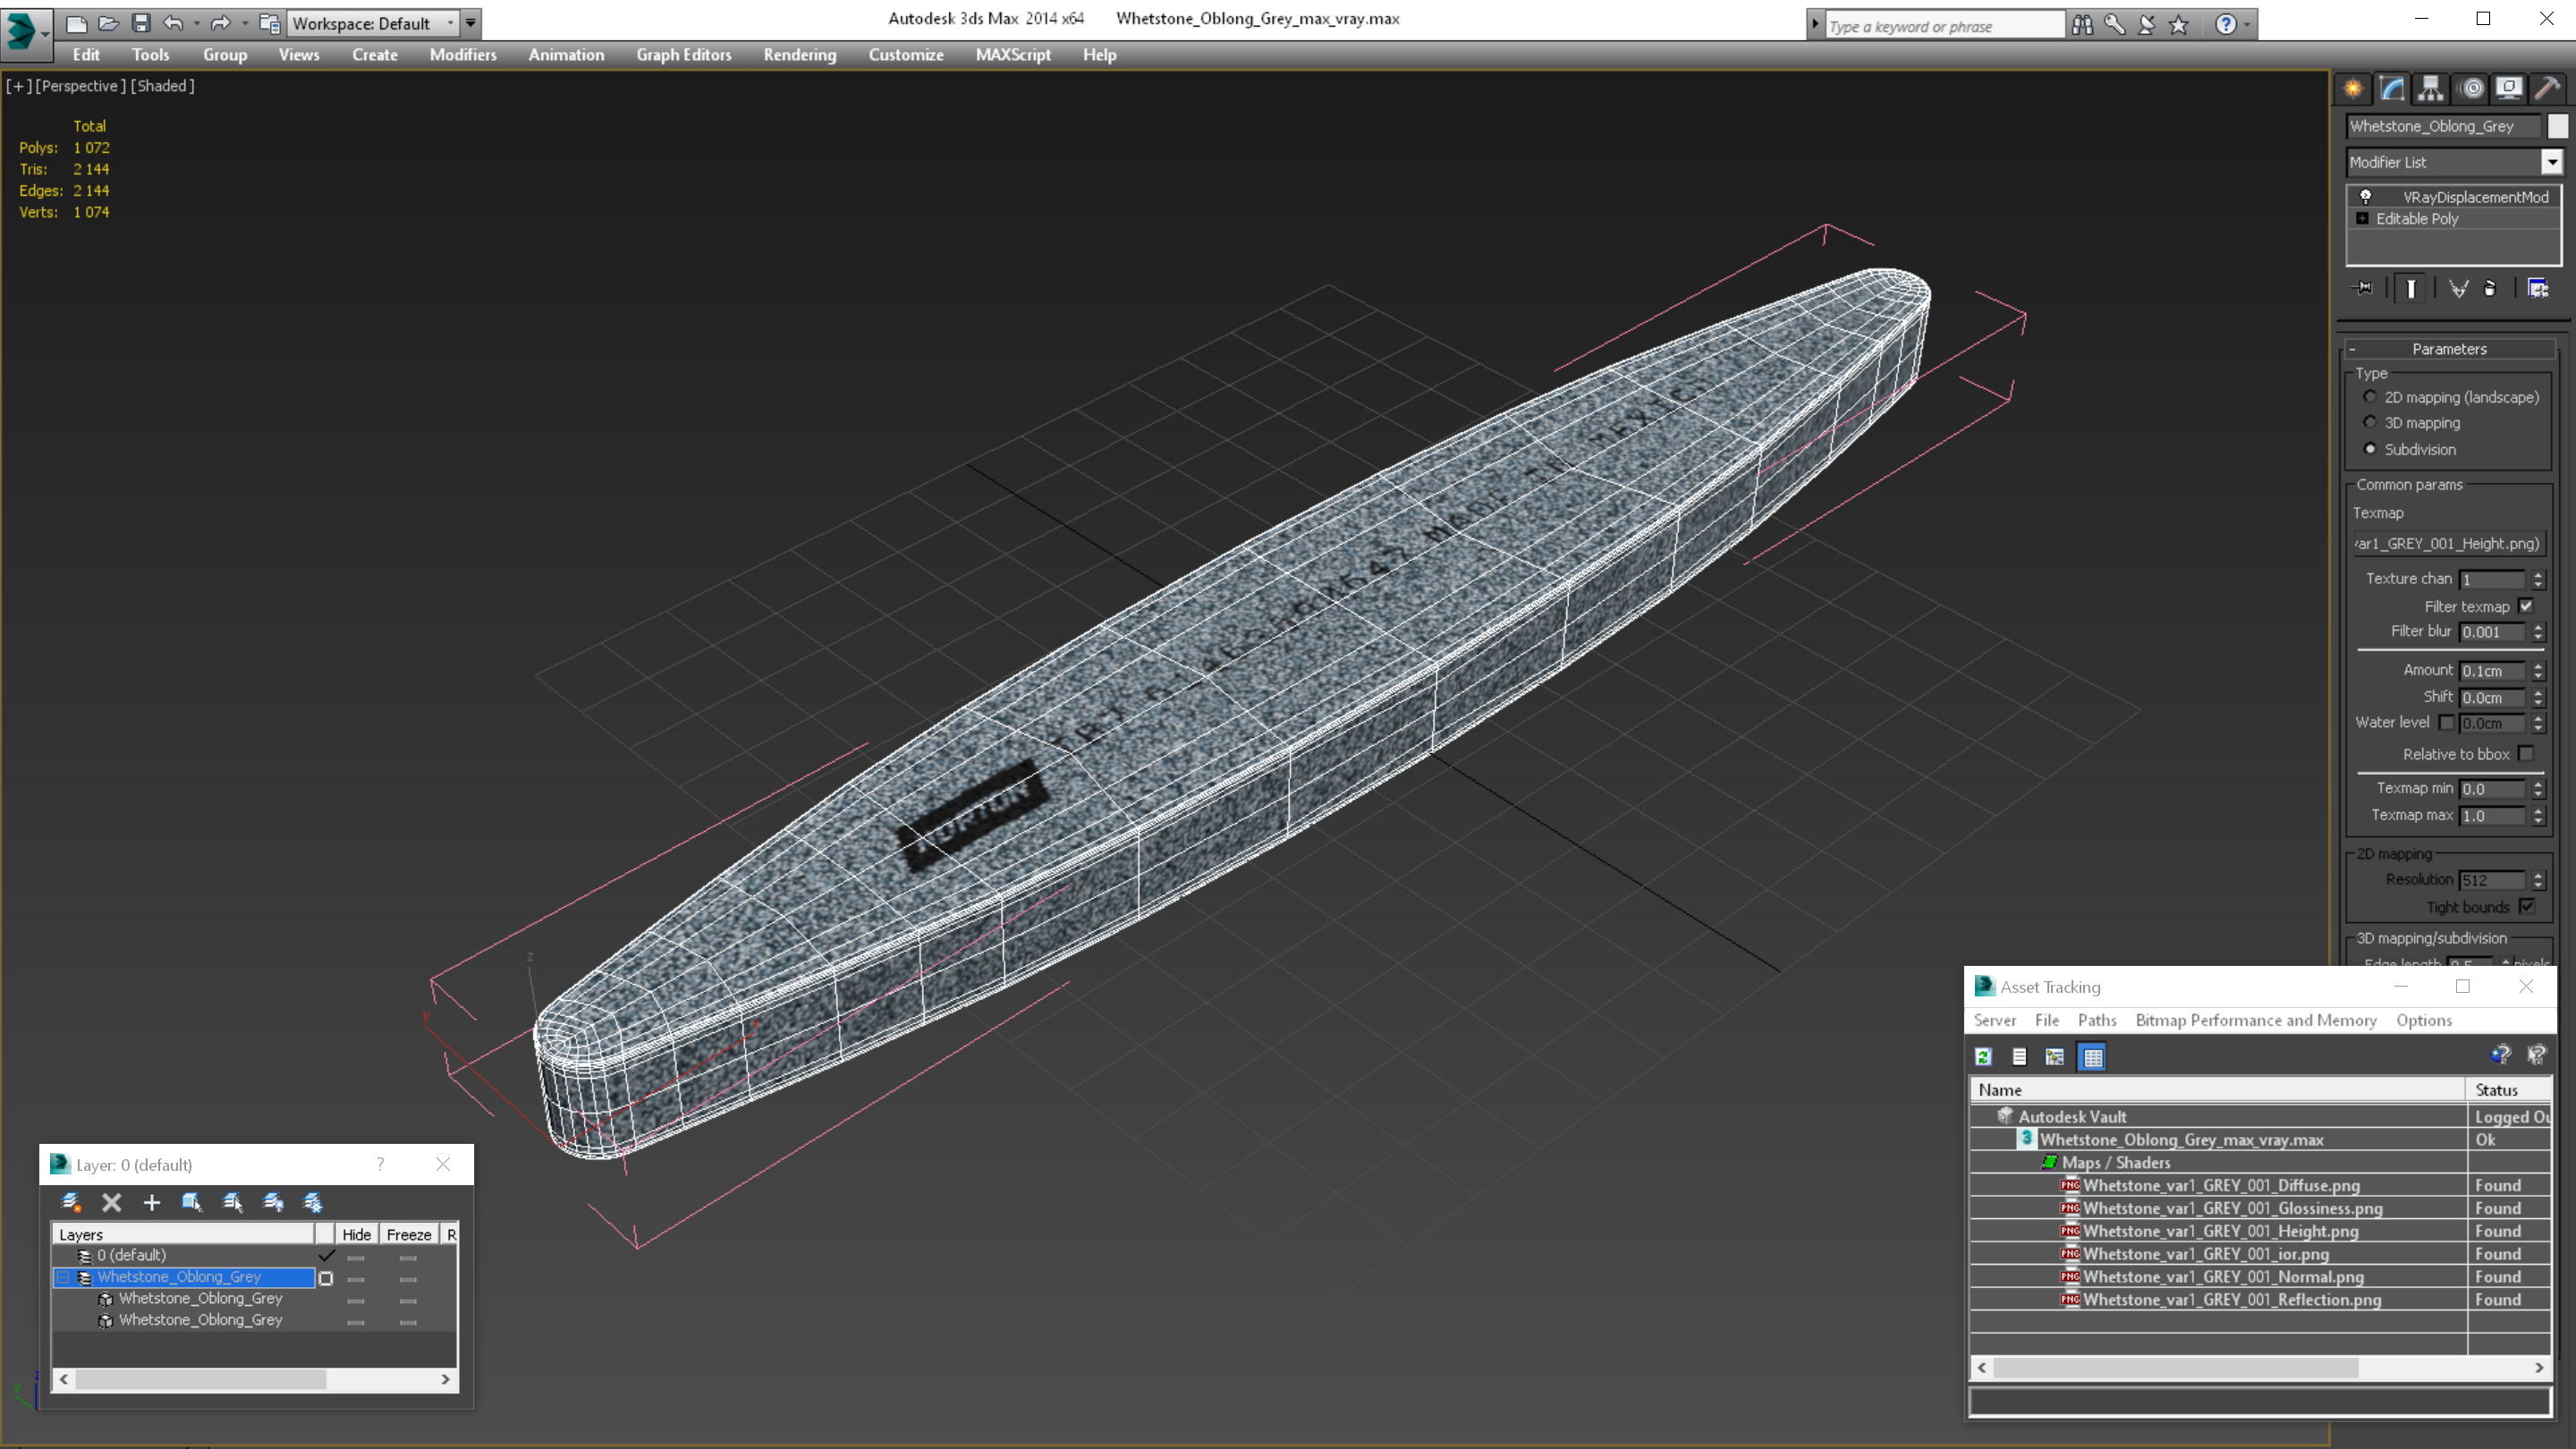Click the Save File icon in title bar
Screen dimensions: 2576x1449
(x=141, y=23)
